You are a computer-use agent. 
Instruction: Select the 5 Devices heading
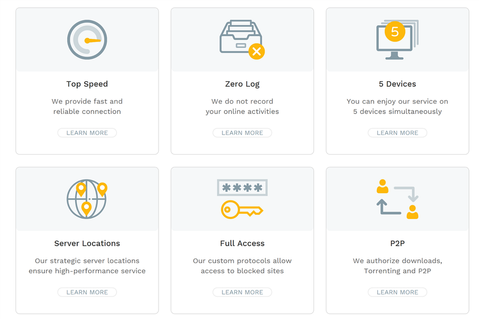[x=397, y=83]
